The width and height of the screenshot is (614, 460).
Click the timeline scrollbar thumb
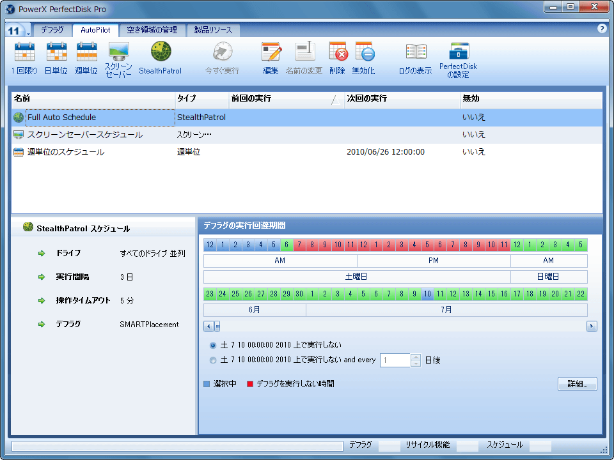217,326
